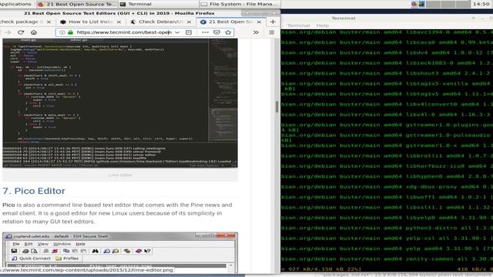This screenshot has width=493, height=277.
Task: Click the save disk icon in SSH toolbar
Action: tap(14, 251)
